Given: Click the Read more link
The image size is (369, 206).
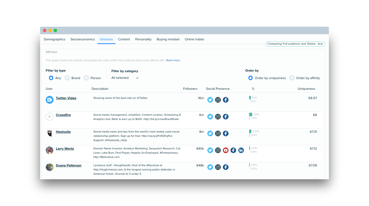Looking at the screenshot, I should pos(173,60).
